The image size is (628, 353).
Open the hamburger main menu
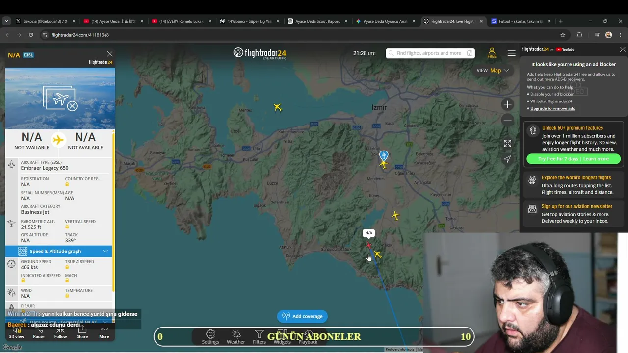click(512, 53)
